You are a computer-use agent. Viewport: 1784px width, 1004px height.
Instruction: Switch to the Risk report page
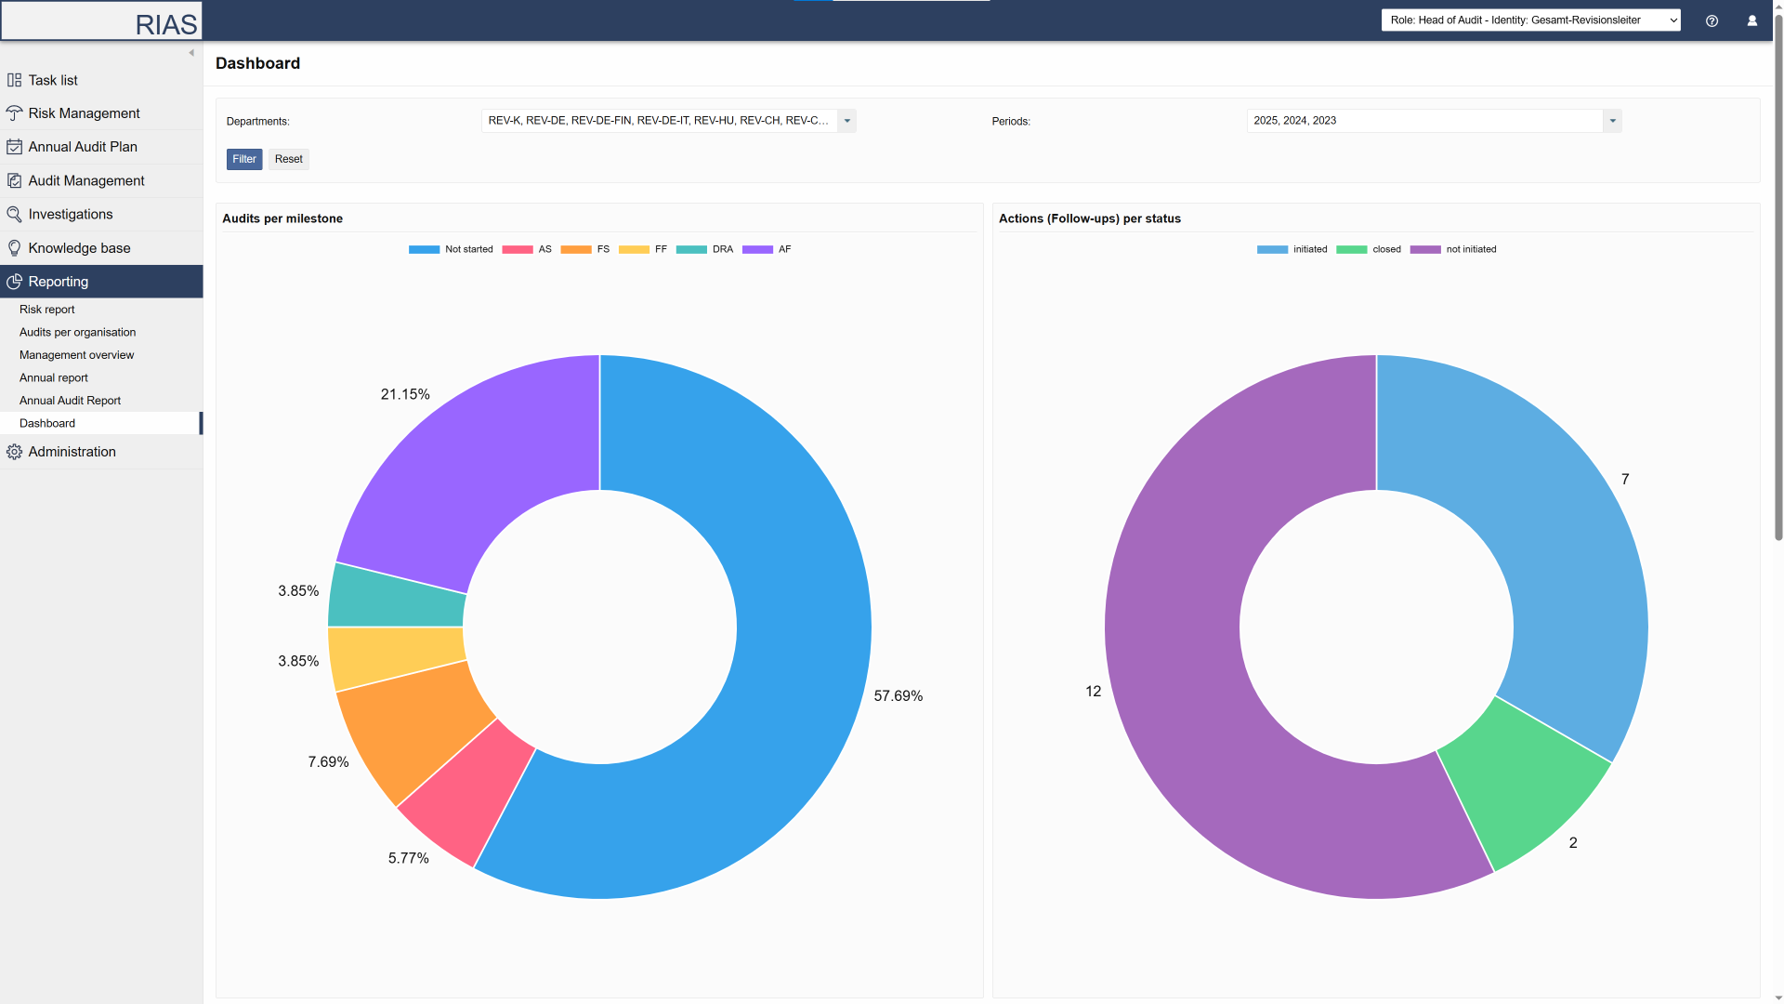(x=46, y=309)
